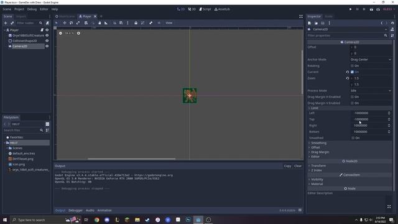The image size is (398, 224).
Task: Enable the Smoothed limit checkbox
Action: (x=353, y=138)
